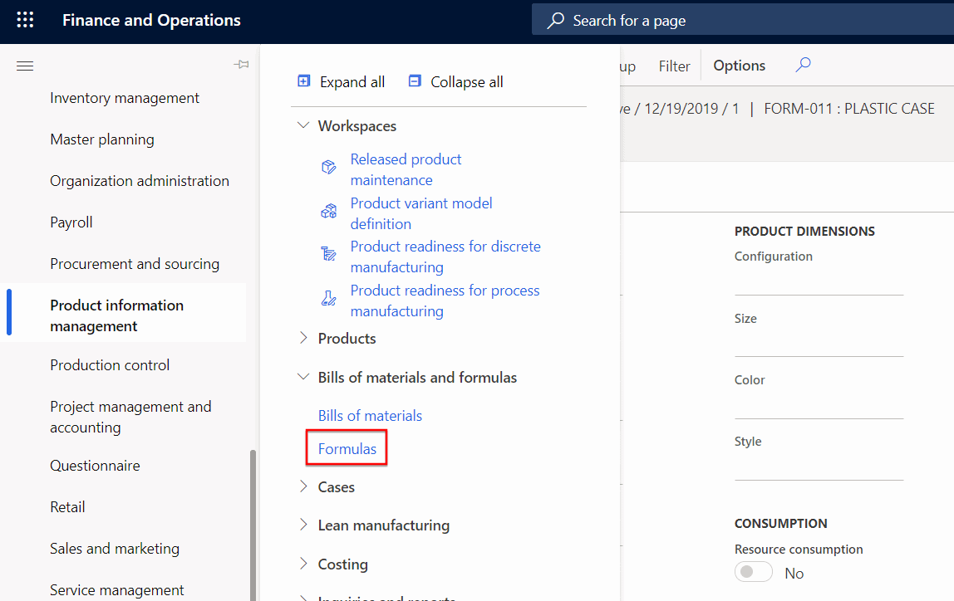
Task: Click the Finance and Operations title
Action: coord(151,20)
